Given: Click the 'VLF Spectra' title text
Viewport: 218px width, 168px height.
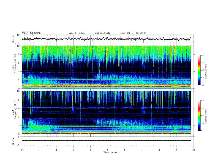Looking at the screenshot, I should pos(31,33).
